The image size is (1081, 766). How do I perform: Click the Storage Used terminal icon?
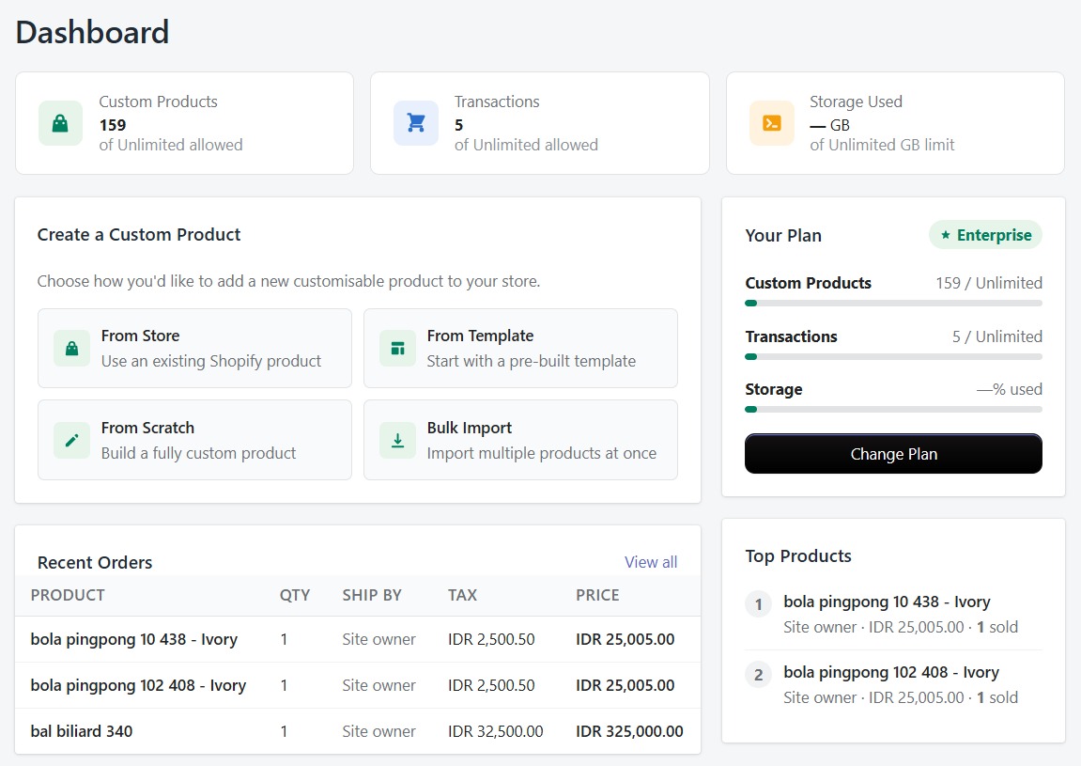pos(771,123)
